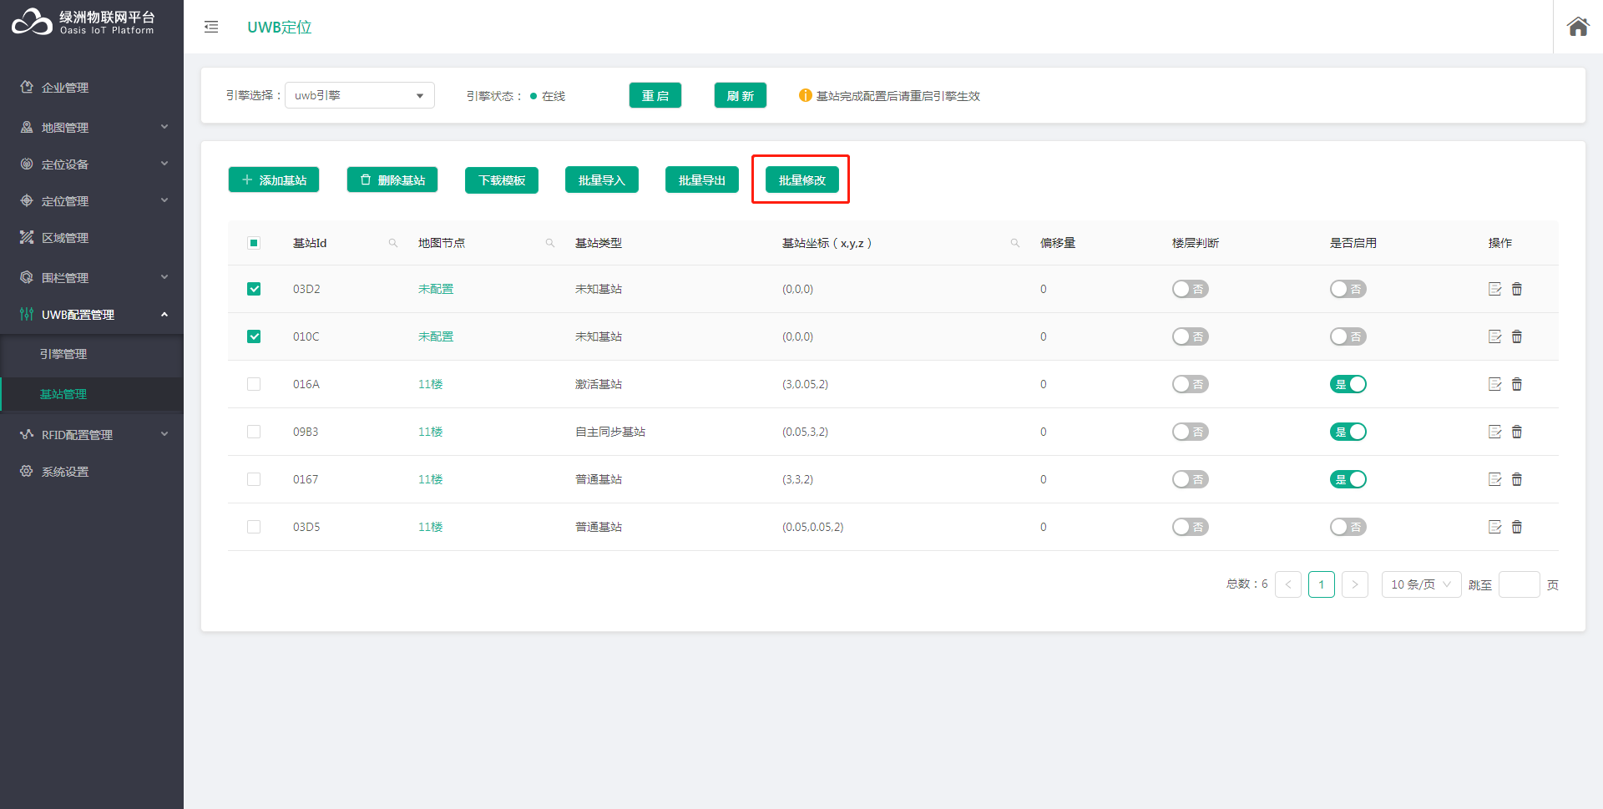Disable the 是否启用 switch for 09B3
1603x809 pixels.
pos(1348,432)
